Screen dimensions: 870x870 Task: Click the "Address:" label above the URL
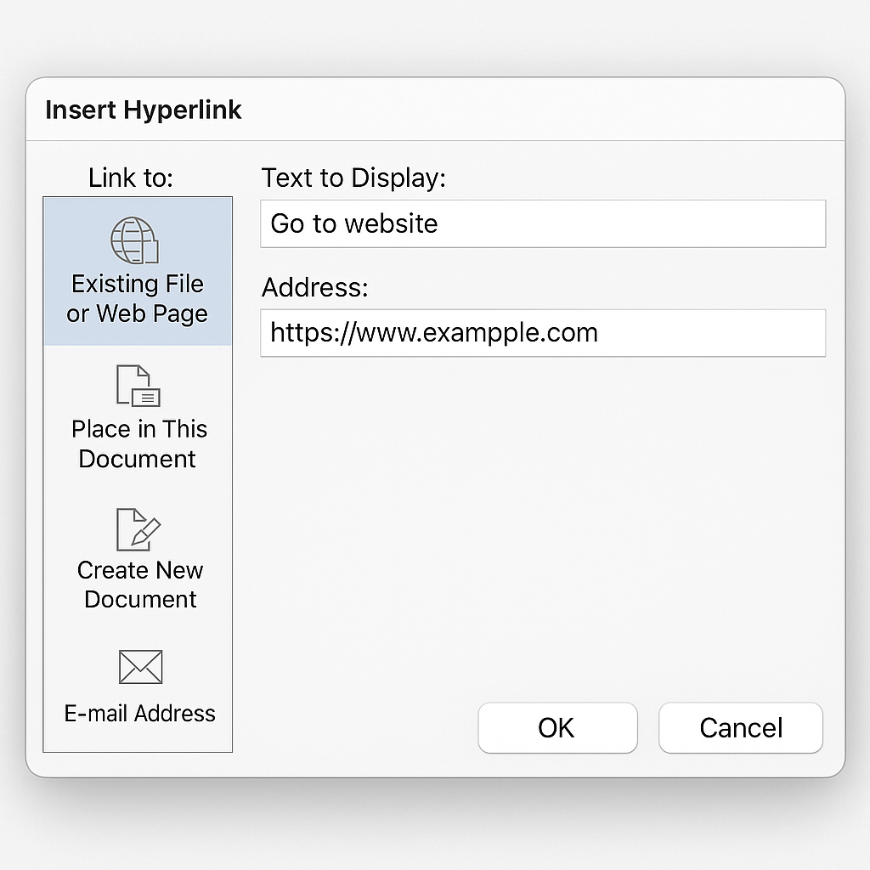315,287
